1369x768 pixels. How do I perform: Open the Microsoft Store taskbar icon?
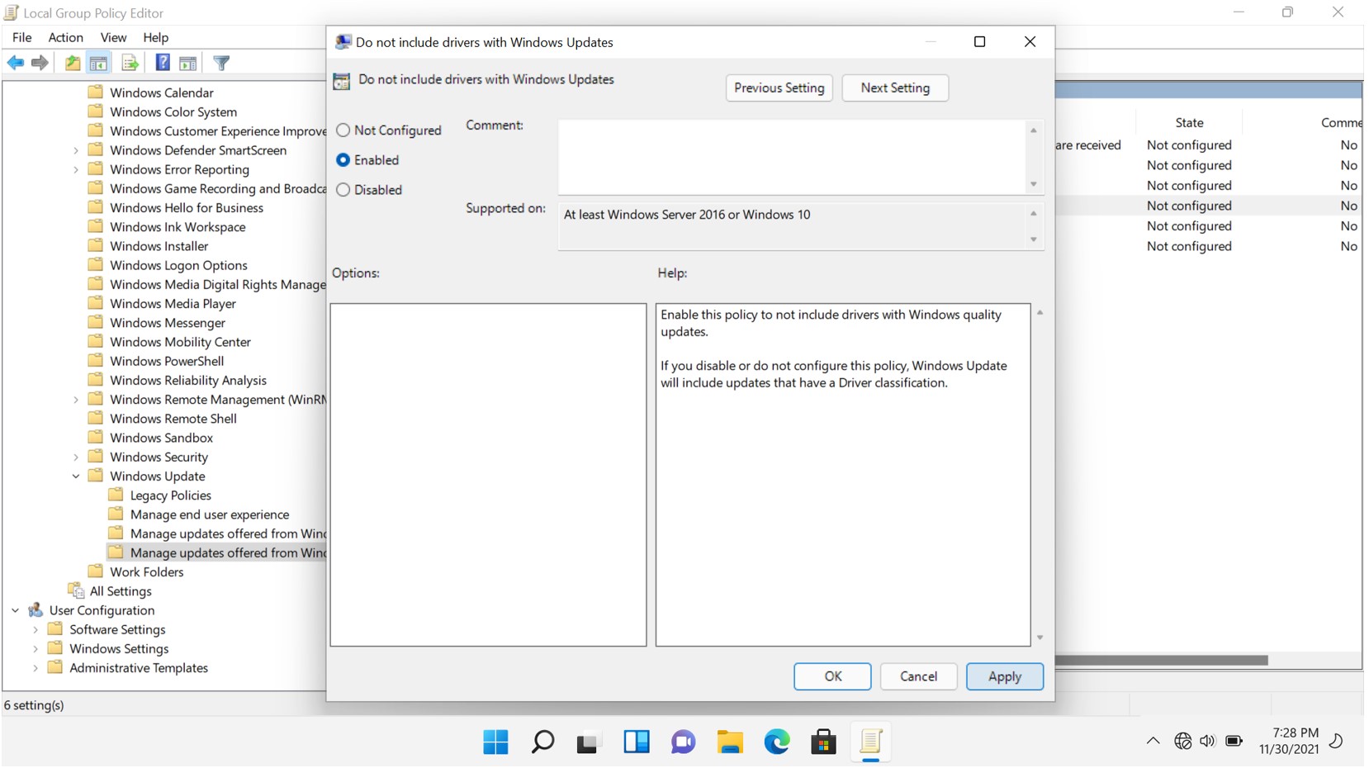(823, 742)
